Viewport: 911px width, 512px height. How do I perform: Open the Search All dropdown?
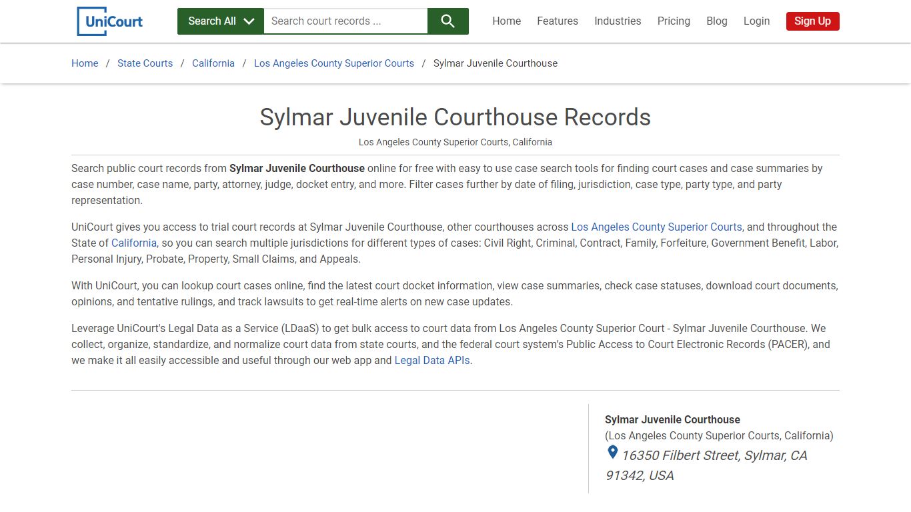221,21
